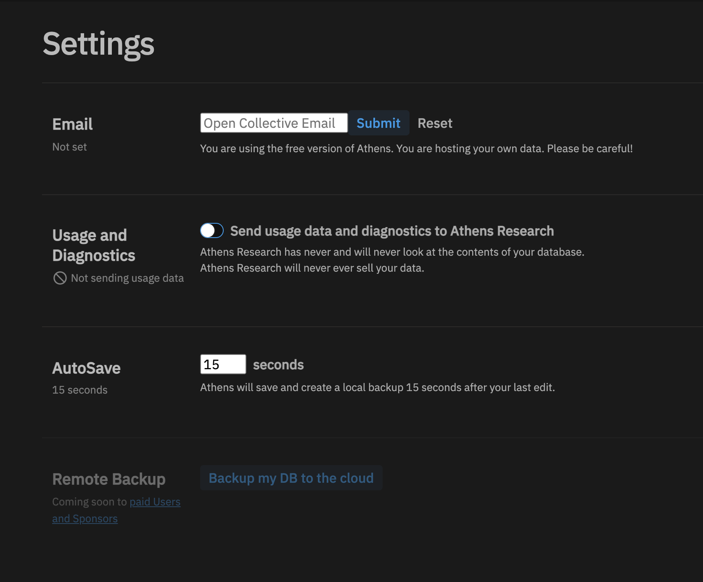Click the 'AutoSave' section label
703x582 pixels.
[86, 368]
